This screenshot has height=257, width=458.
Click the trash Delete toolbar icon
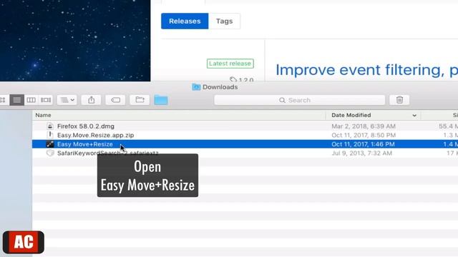point(399,100)
